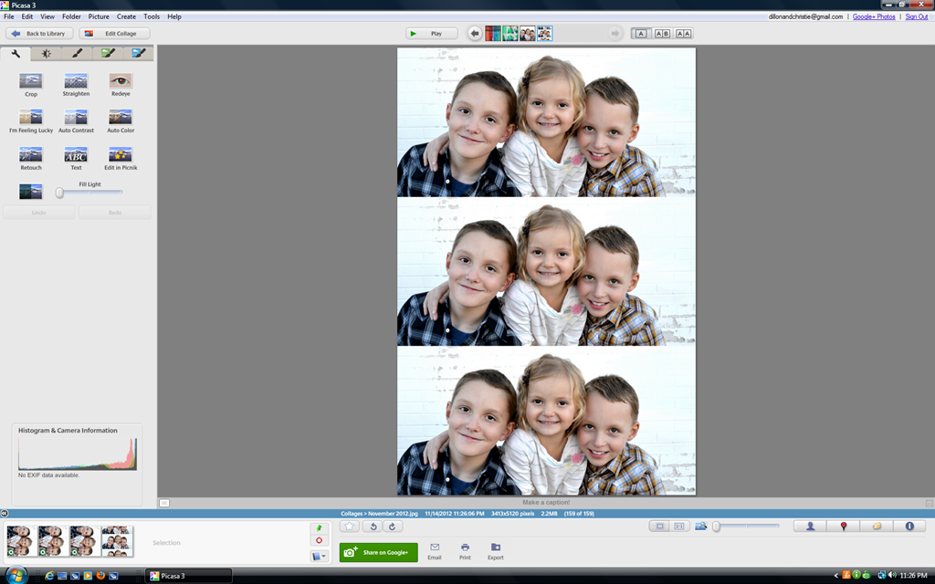This screenshot has height=584, width=935.
Task: Switch to the tuning sun-icon tab
Action: point(46,54)
